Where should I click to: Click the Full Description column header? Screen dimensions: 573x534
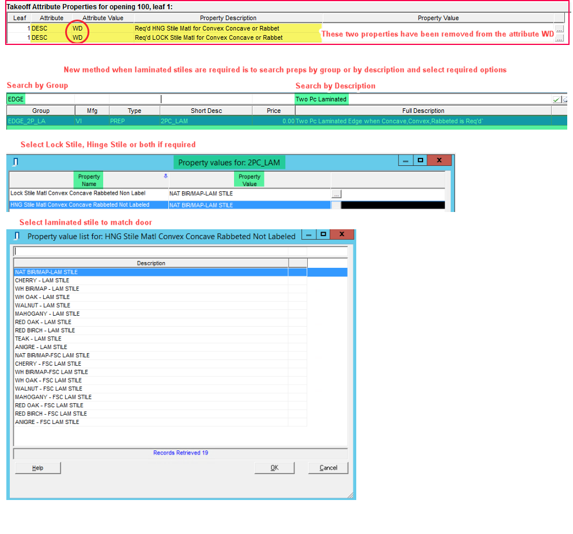point(423,111)
